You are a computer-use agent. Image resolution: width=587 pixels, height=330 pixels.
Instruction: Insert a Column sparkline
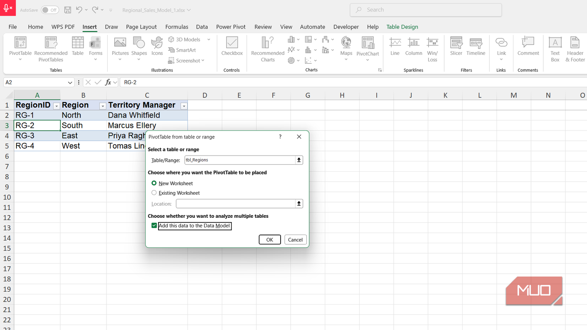414,46
